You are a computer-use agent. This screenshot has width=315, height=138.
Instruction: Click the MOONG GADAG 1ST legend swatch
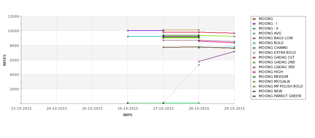point(254,58)
